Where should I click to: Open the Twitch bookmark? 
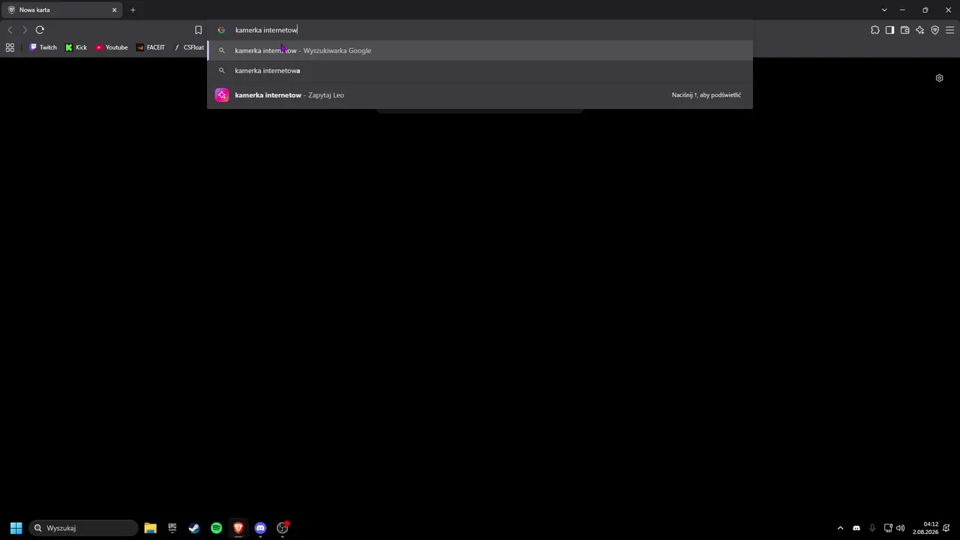(x=43, y=47)
